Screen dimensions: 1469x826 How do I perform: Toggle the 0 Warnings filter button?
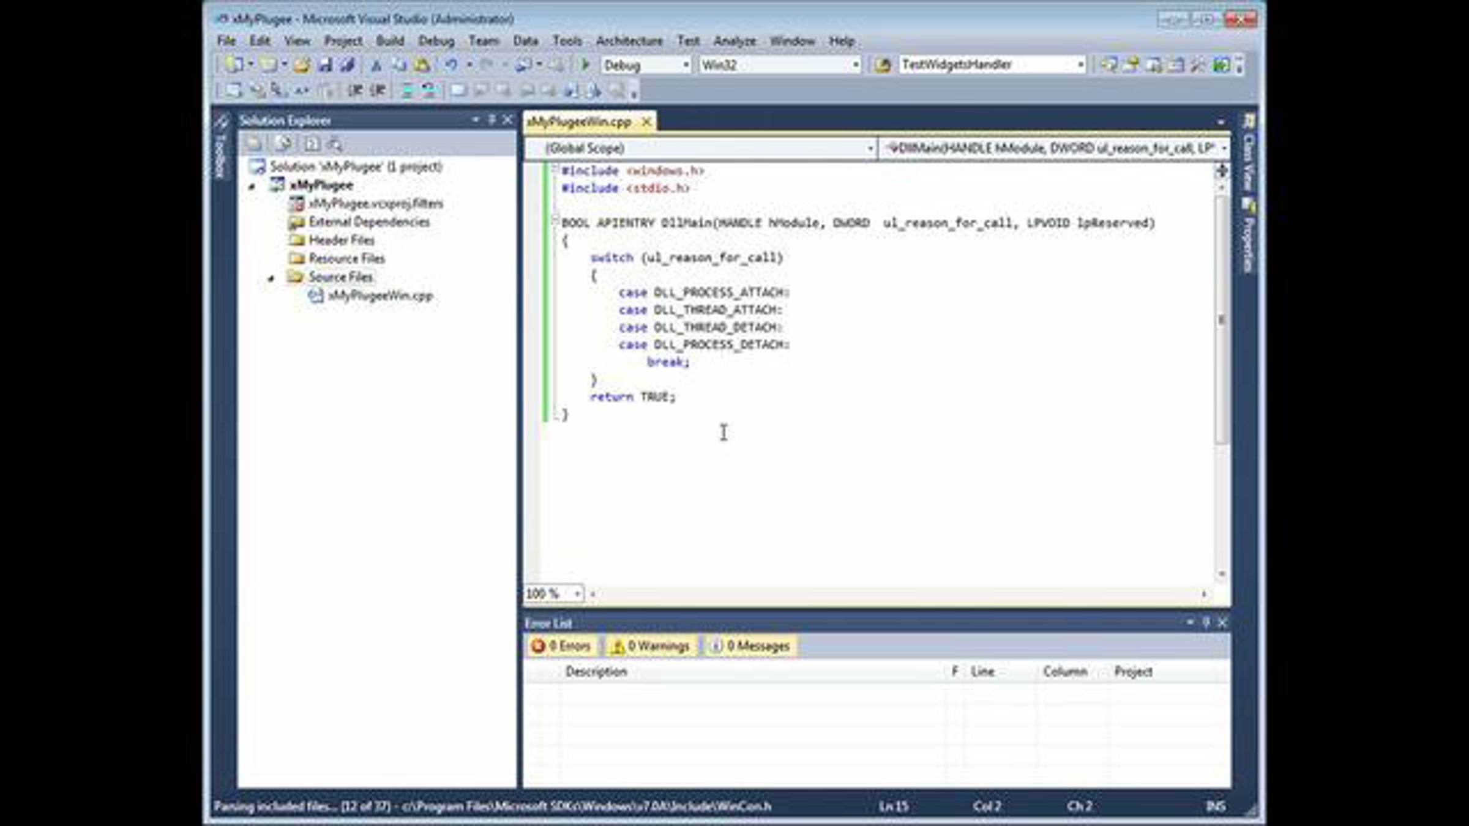coord(651,646)
